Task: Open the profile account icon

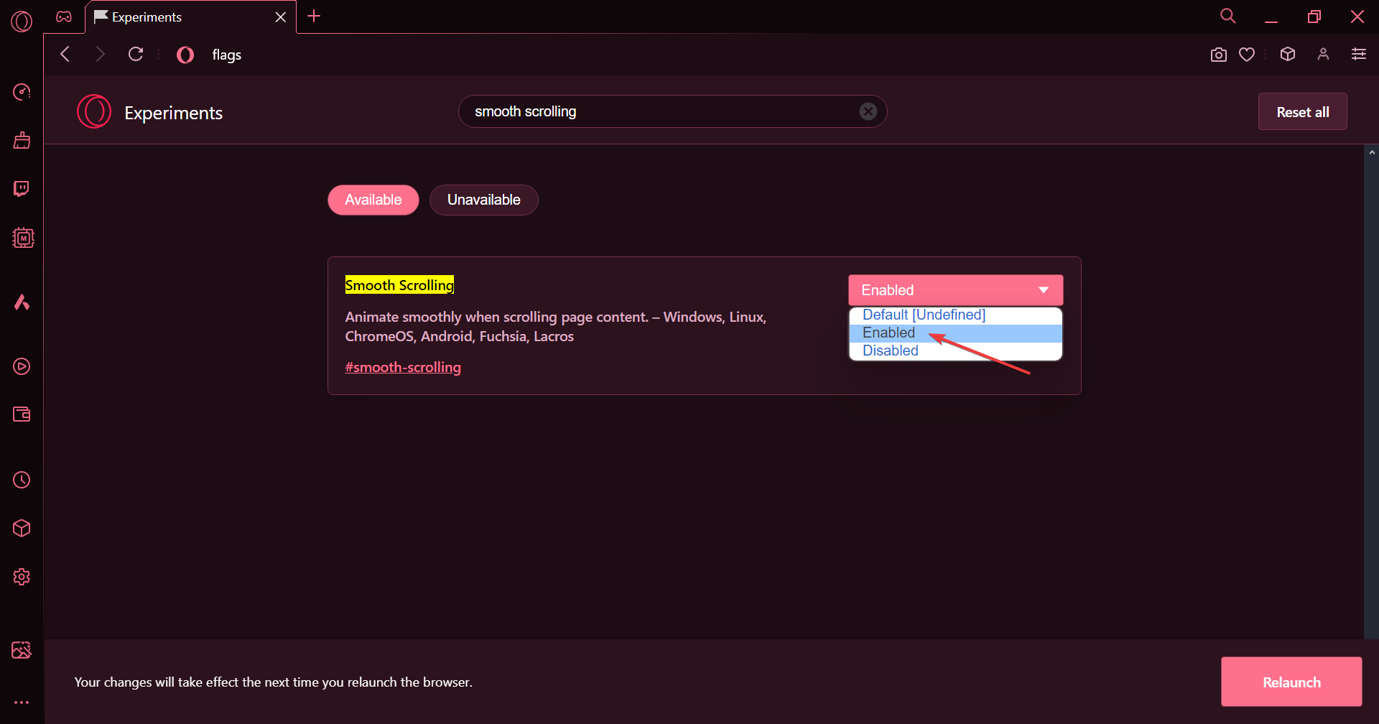Action: pyautogui.click(x=1323, y=54)
